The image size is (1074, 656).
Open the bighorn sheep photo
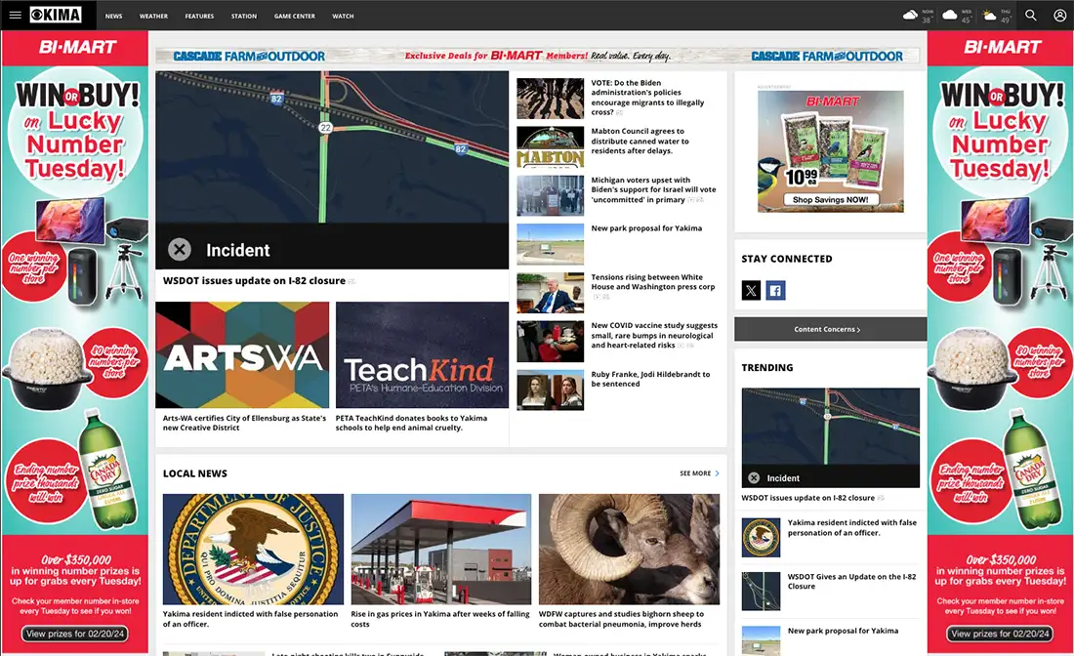coord(629,550)
